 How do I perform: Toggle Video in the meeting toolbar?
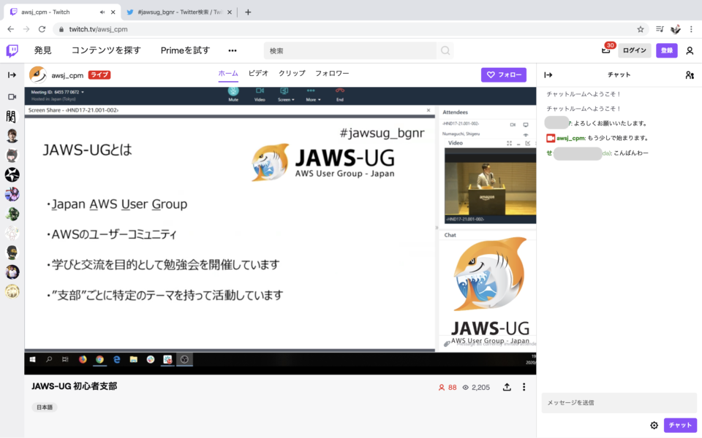(x=260, y=94)
